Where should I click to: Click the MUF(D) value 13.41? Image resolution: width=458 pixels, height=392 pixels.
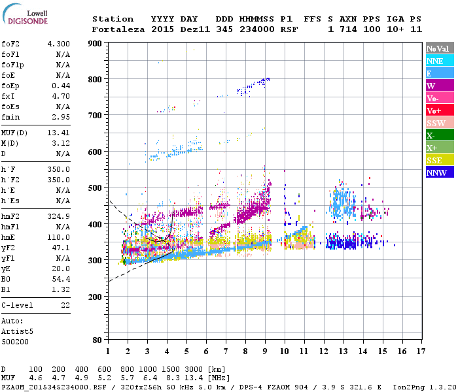pyautogui.click(x=59, y=133)
